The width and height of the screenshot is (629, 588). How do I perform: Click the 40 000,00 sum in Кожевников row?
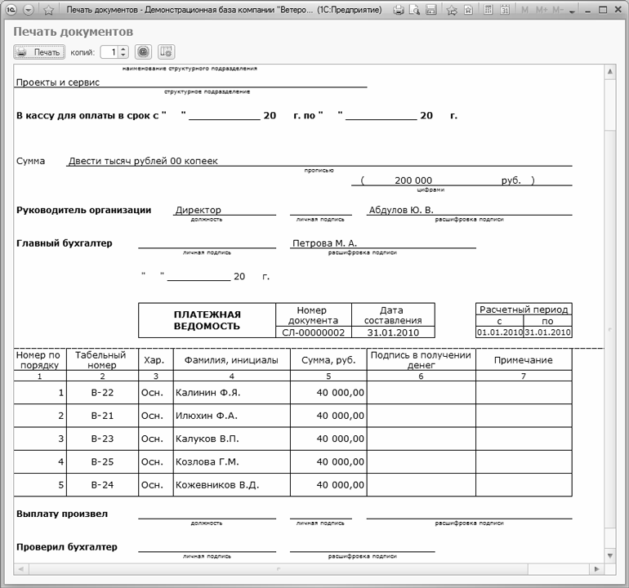(x=328, y=485)
